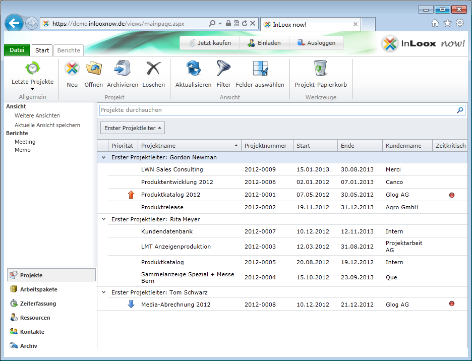
Task: Open browser favorites star
Action: pyautogui.click(x=448, y=23)
